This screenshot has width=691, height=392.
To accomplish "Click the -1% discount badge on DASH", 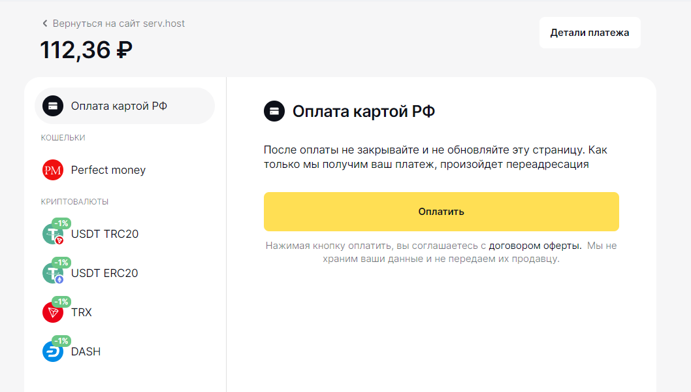I will [x=61, y=341].
